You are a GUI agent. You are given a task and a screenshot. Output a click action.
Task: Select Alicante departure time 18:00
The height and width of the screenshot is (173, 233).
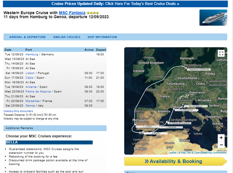pyautogui.click(x=100, y=87)
